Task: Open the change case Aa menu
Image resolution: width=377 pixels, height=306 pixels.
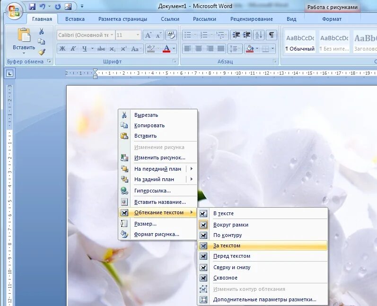Action: coord(135,49)
